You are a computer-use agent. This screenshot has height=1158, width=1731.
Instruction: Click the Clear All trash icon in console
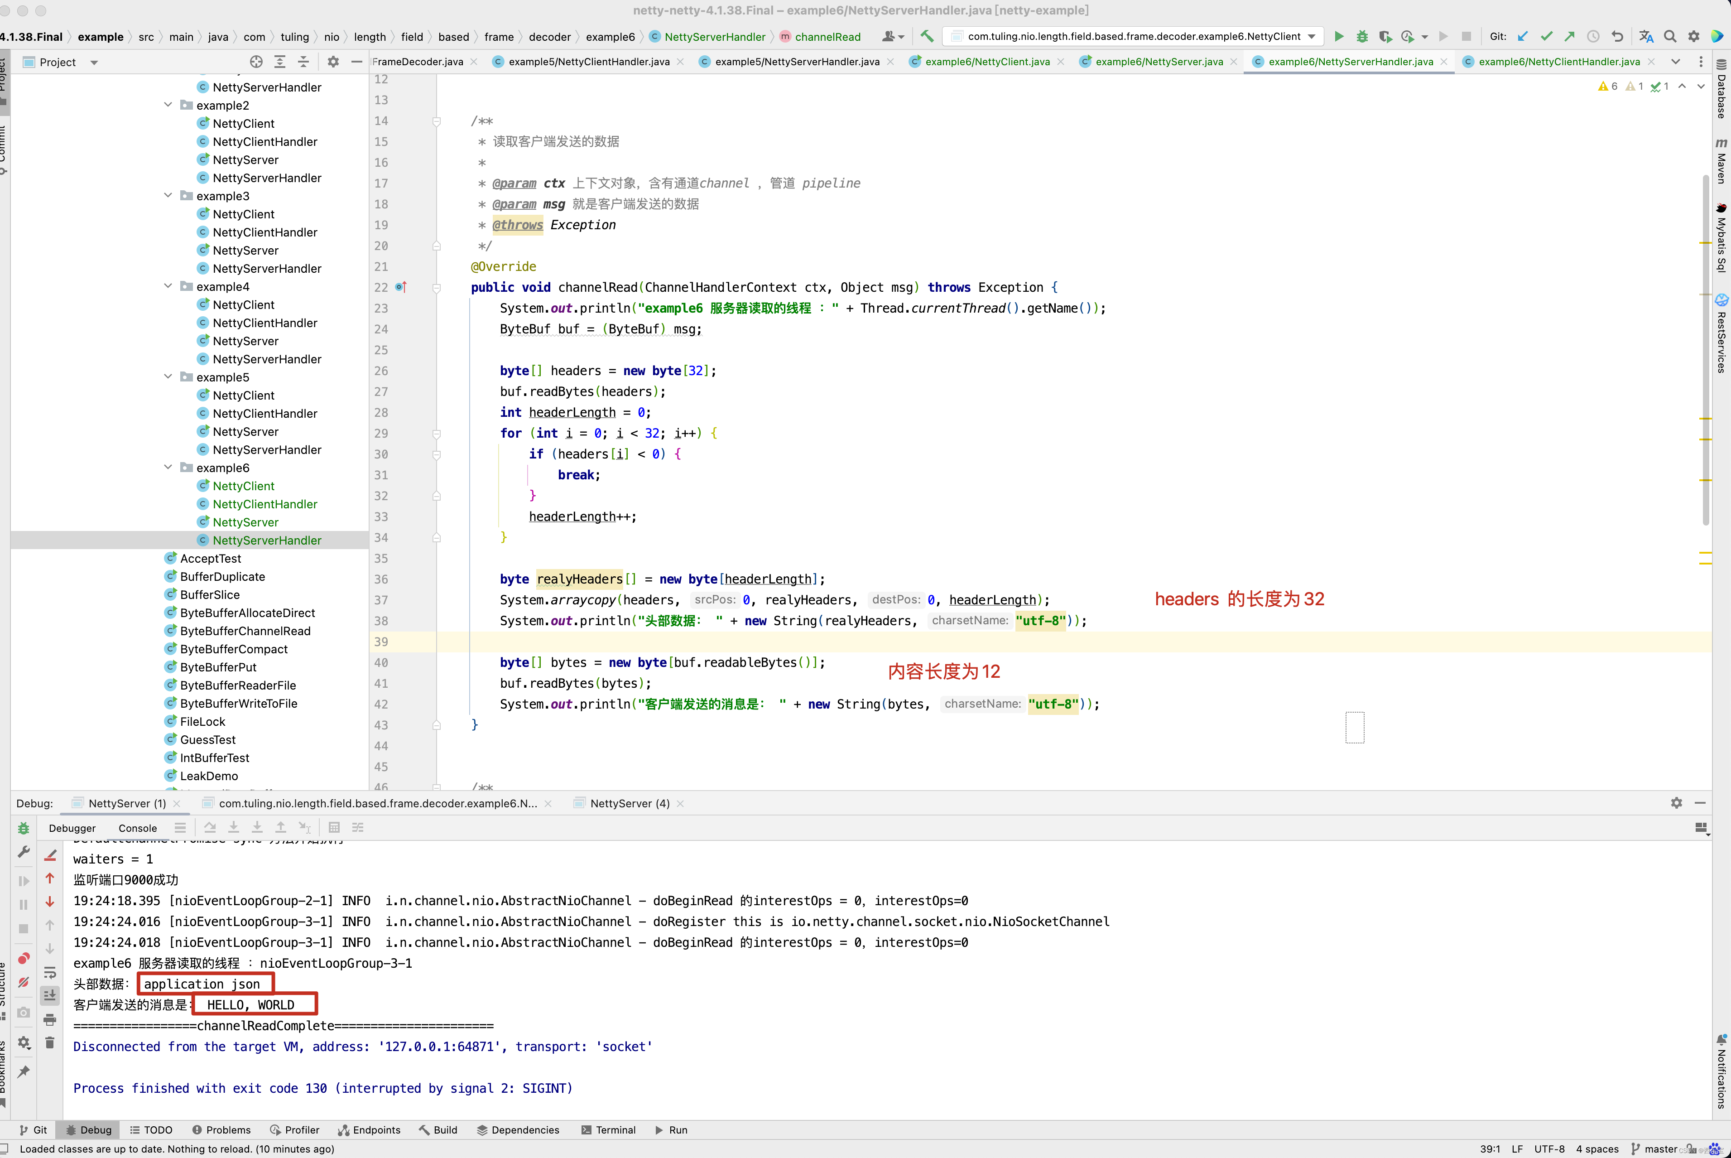[x=49, y=1043]
